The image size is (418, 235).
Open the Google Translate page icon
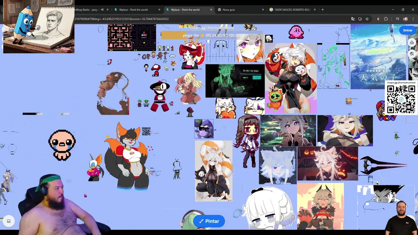353,19
